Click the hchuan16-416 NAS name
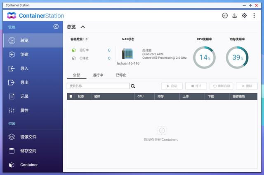This screenshot has width=264, height=175. [x=128, y=63]
